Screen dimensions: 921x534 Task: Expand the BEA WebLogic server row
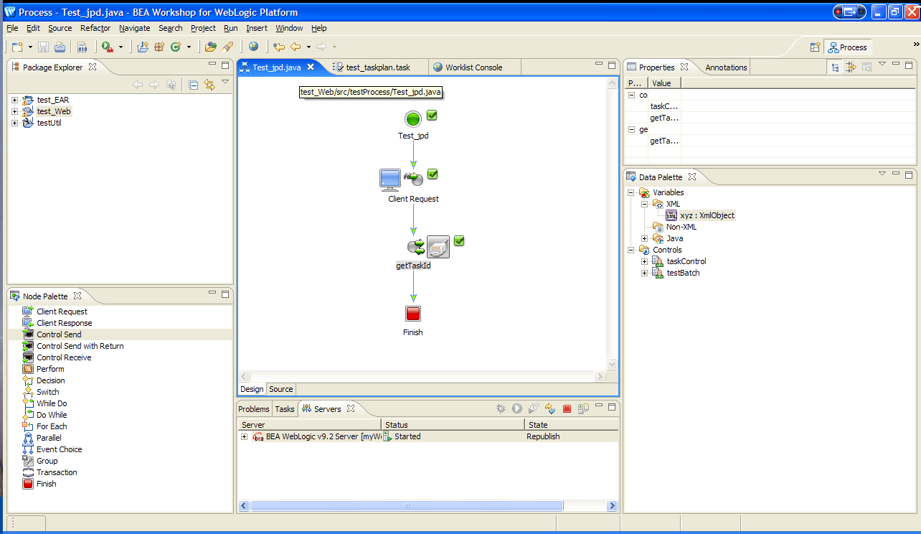point(244,436)
